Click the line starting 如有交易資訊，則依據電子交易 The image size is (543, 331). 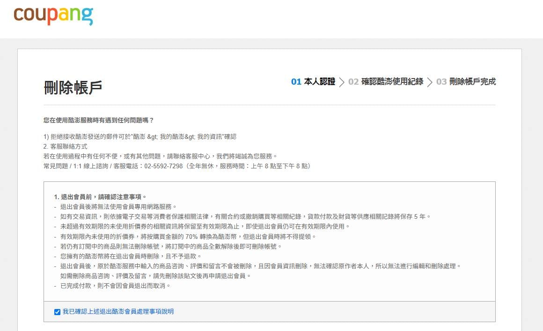[x=246, y=216]
